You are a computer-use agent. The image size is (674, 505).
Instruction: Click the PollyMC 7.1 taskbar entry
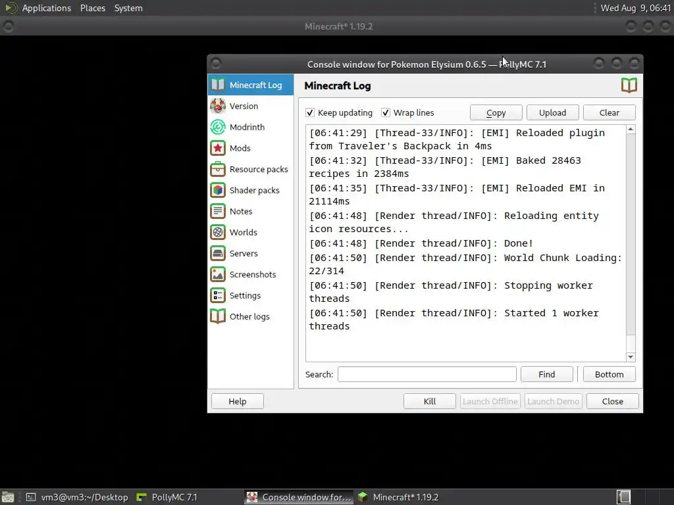[167, 497]
